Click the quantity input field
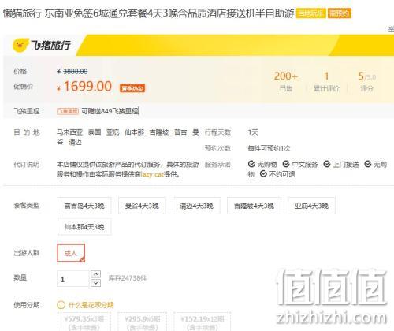 (73, 279)
